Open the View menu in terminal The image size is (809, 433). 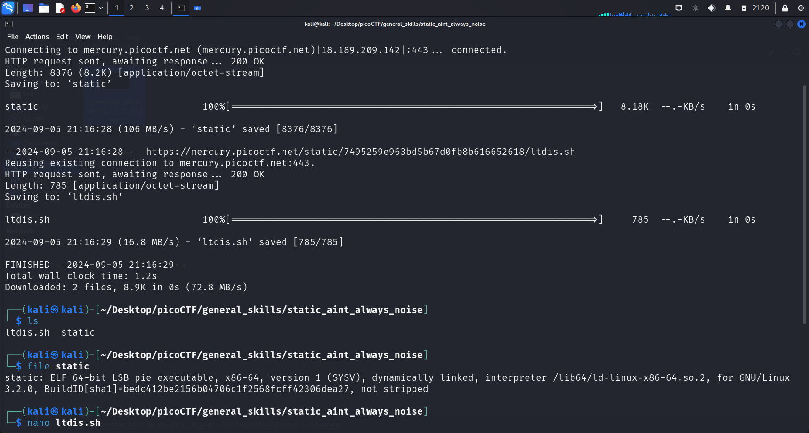click(82, 37)
